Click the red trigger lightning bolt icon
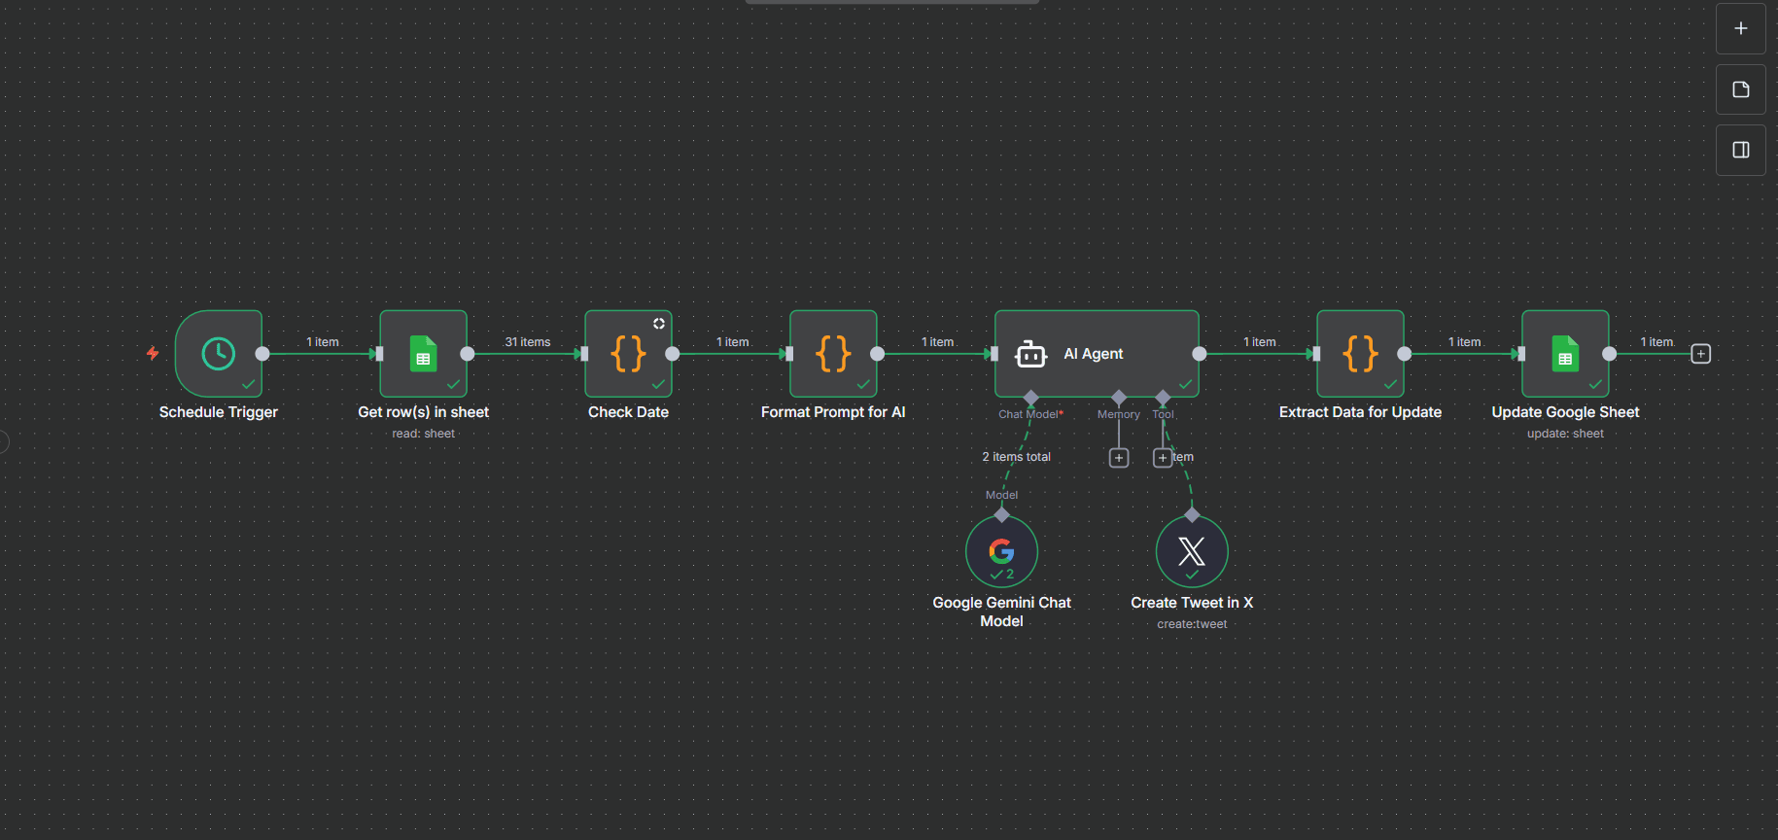 [153, 353]
